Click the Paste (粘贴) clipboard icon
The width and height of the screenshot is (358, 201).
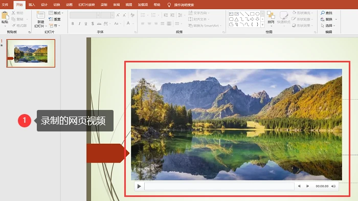click(x=5, y=15)
